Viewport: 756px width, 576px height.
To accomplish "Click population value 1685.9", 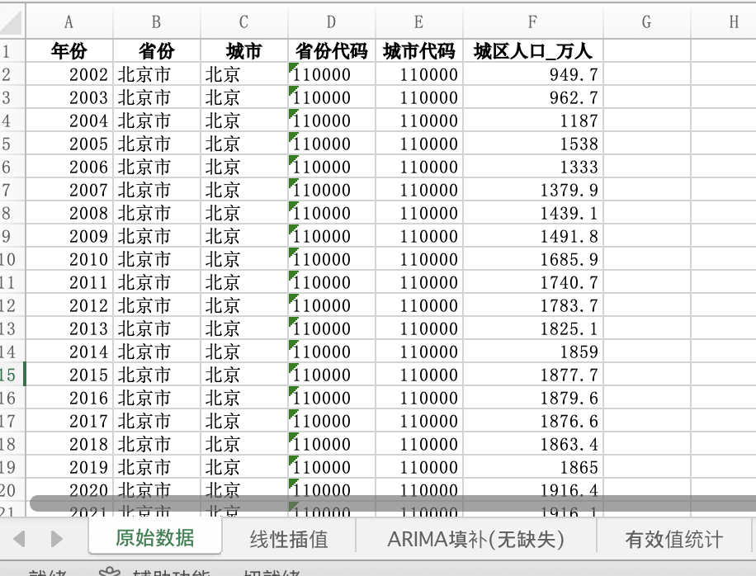I will [533, 259].
